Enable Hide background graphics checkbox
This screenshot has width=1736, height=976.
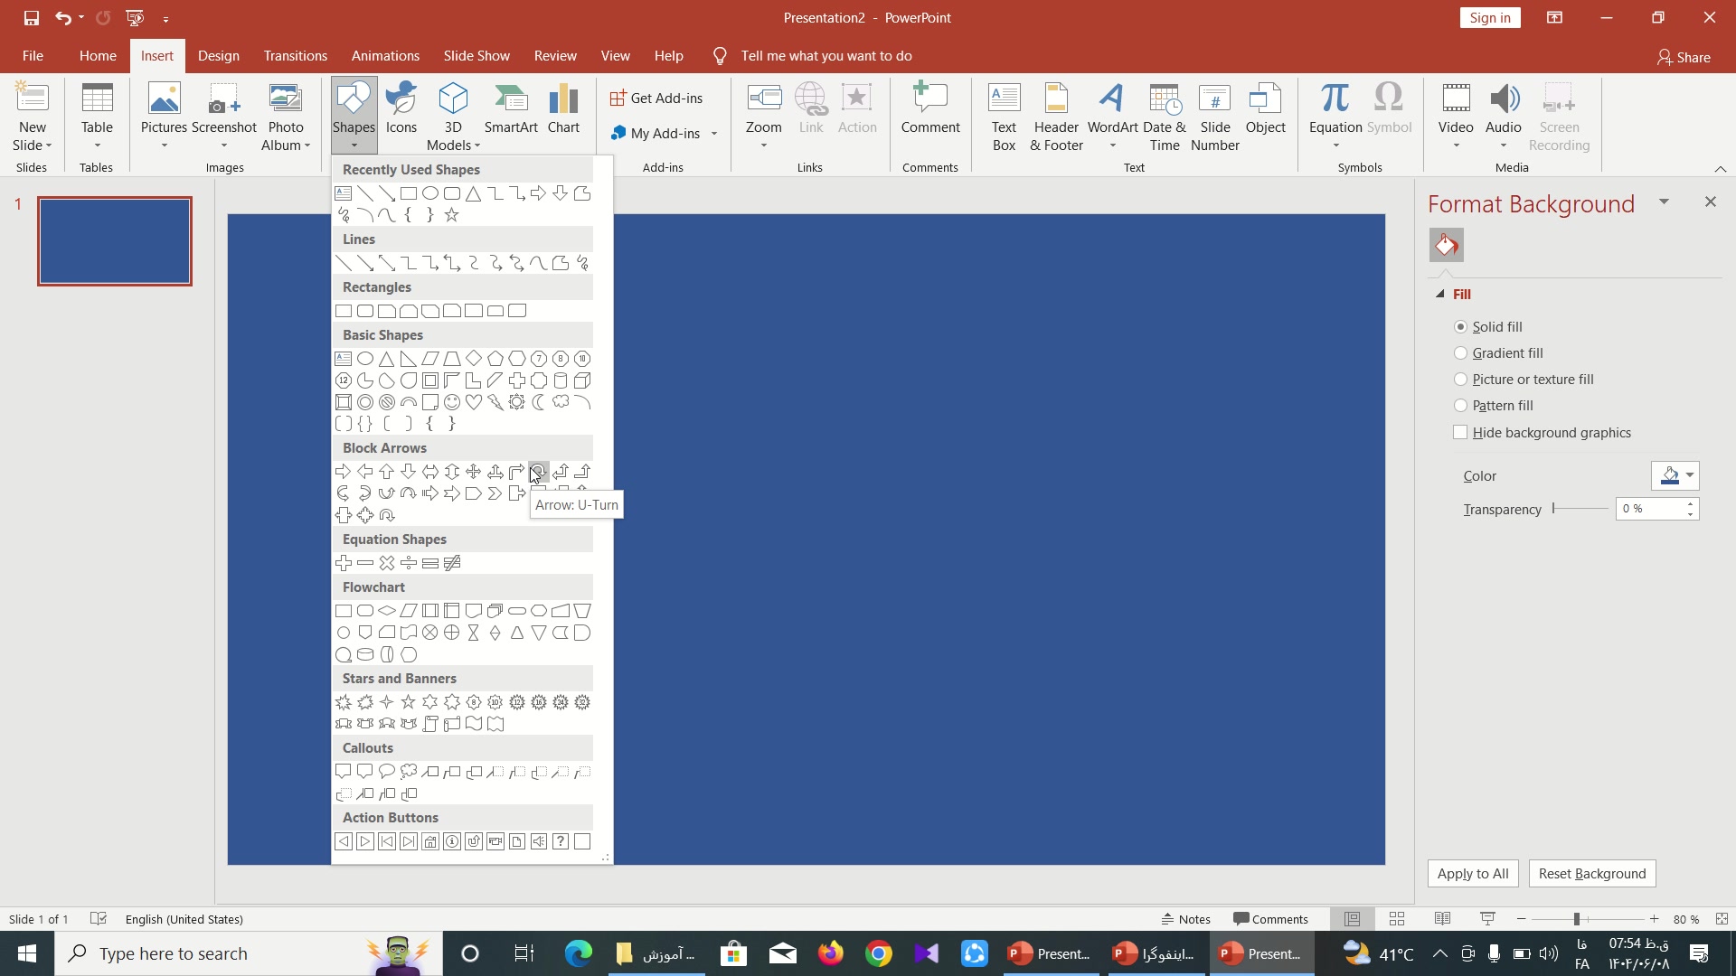[x=1460, y=433]
